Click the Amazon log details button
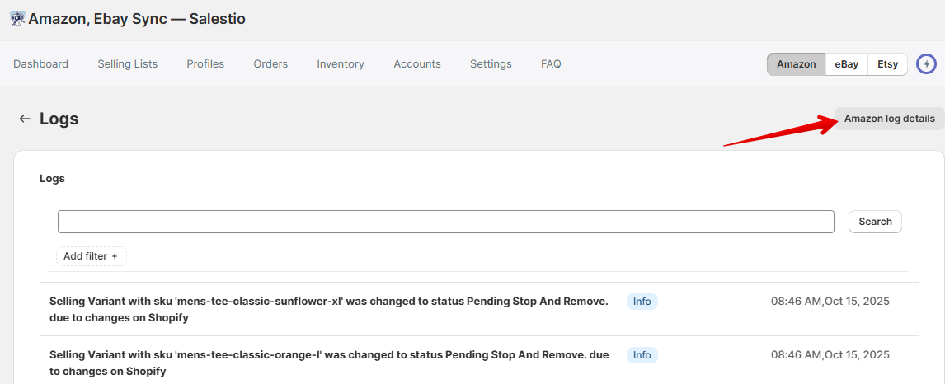 [x=889, y=119]
